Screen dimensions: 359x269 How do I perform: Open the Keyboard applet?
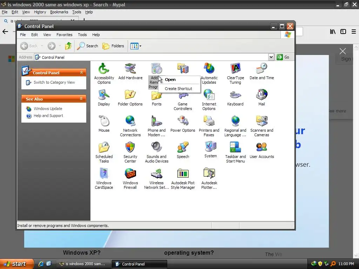click(x=235, y=98)
